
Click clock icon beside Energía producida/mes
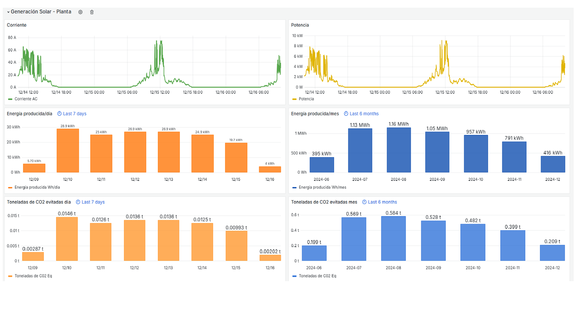[x=346, y=114]
